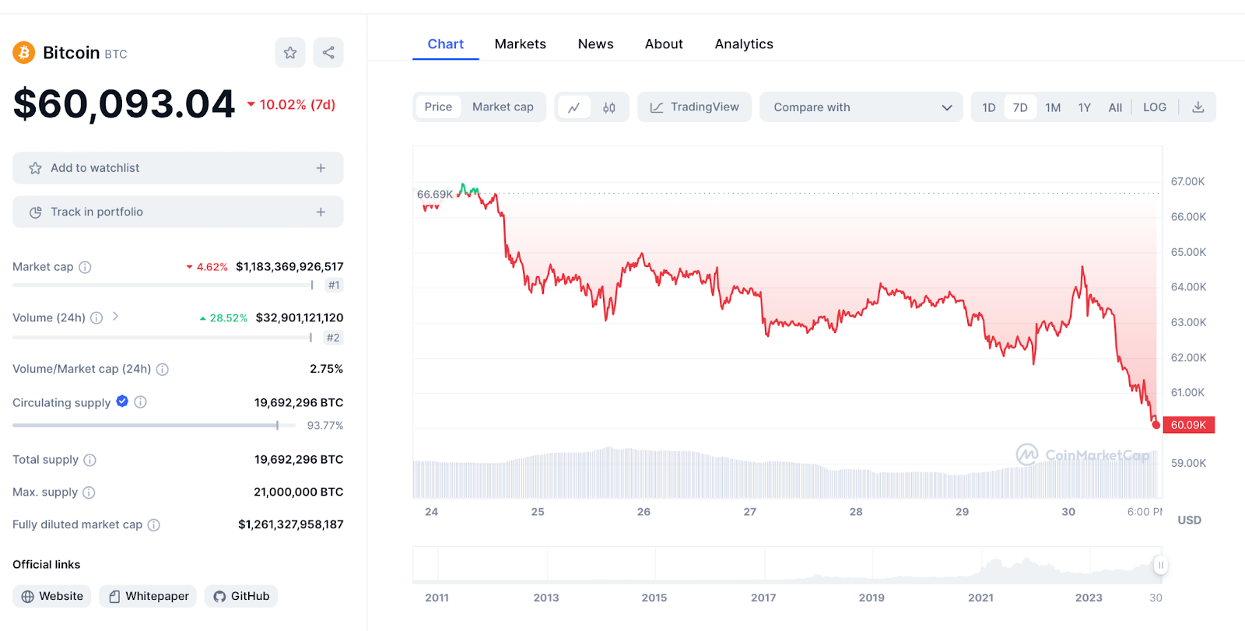The image size is (1245, 631).
Task: Click the $1,261,327,958,187 diluted cap value
Action: click(291, 524)
